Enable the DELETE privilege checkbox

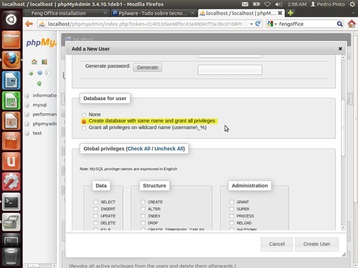pyautogui.click(x=96, y=223)
